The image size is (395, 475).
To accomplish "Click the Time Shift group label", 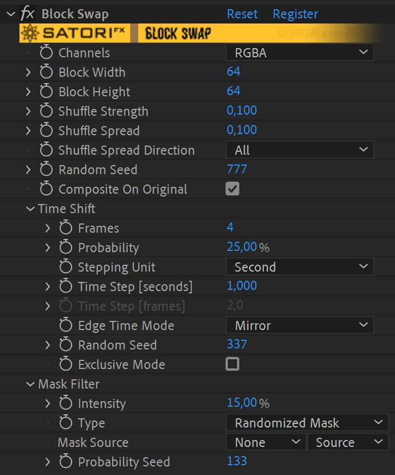I will click(x=66, y=209).
